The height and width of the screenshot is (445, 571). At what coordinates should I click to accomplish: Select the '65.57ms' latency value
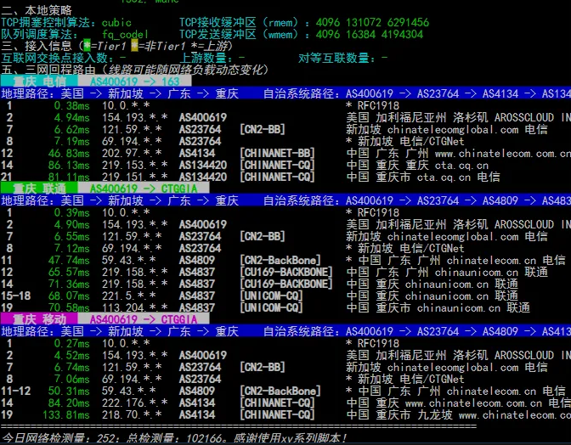[x=69, y=272]
